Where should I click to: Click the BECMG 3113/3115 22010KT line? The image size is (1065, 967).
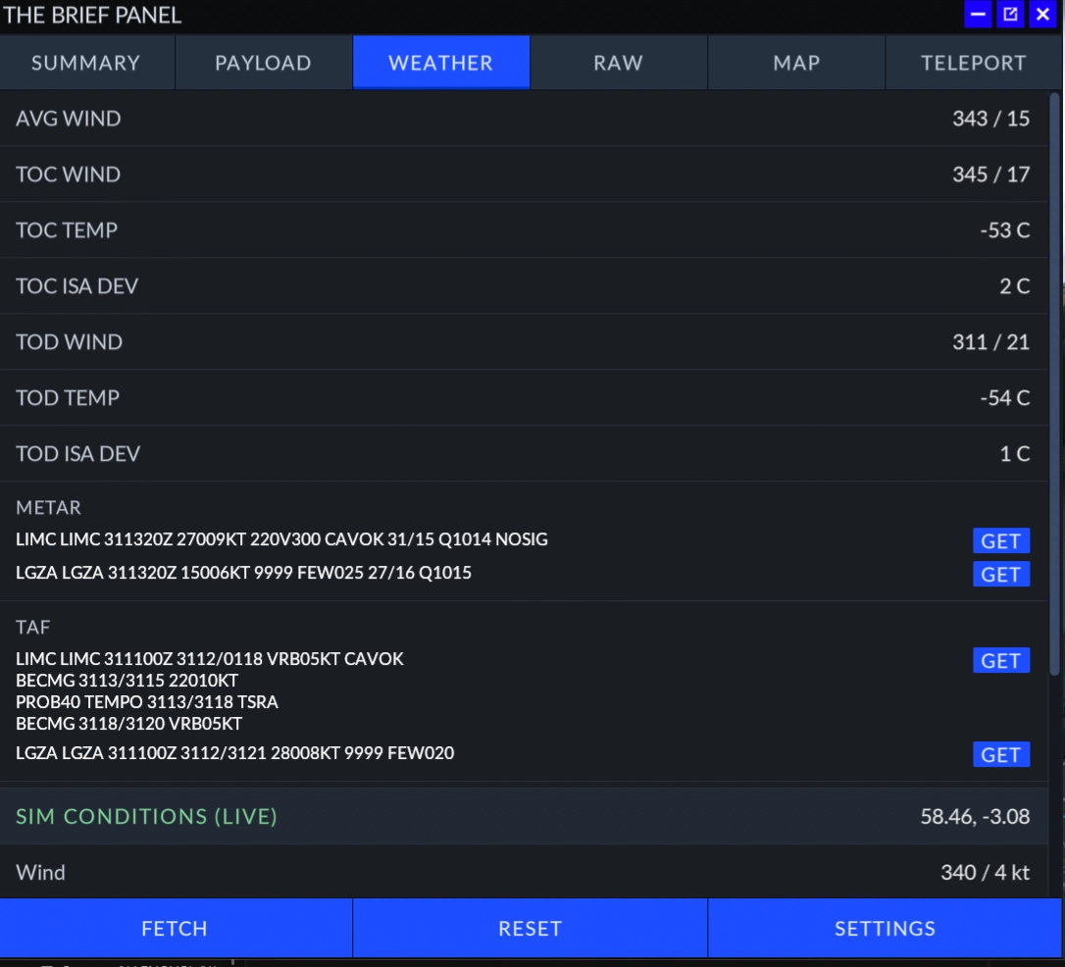coord(127,681)
